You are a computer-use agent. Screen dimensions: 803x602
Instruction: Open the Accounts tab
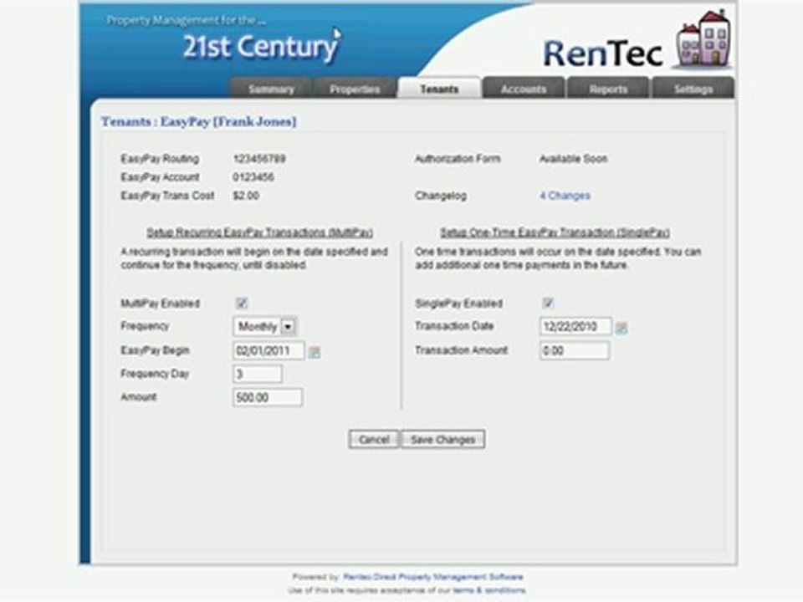pos(524,89)
